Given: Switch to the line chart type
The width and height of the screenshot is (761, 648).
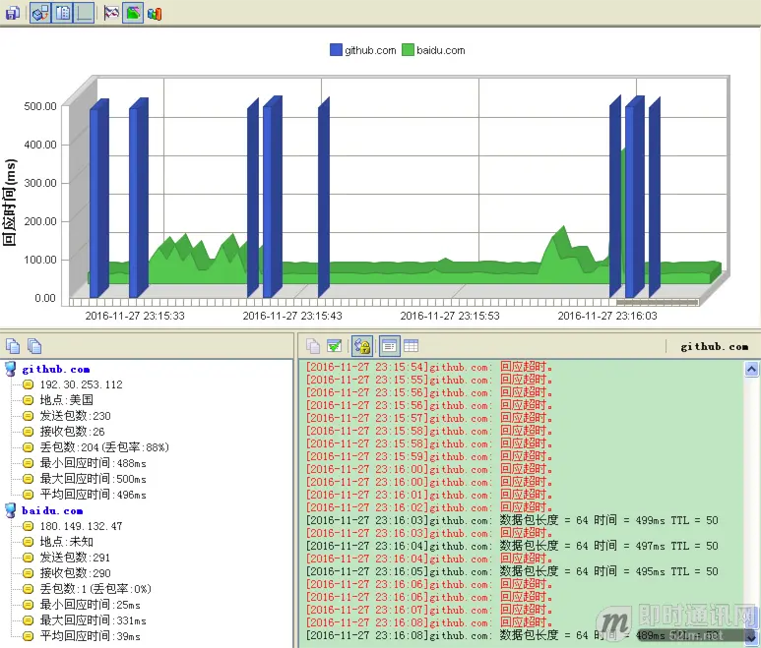Looking at the screenshot, I should click(x=111, y=13).
